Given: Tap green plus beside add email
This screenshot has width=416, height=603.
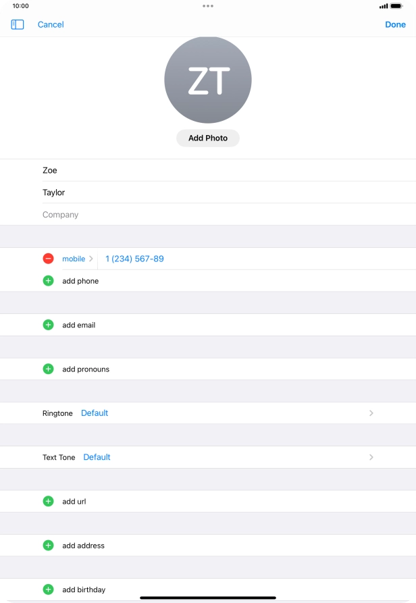Looking at the screenshot, I should point(48,325).
